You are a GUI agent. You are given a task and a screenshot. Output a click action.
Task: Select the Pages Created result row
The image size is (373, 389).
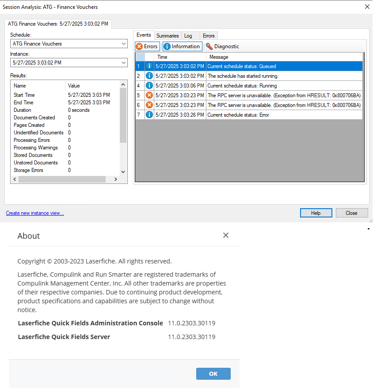(65, 125)
